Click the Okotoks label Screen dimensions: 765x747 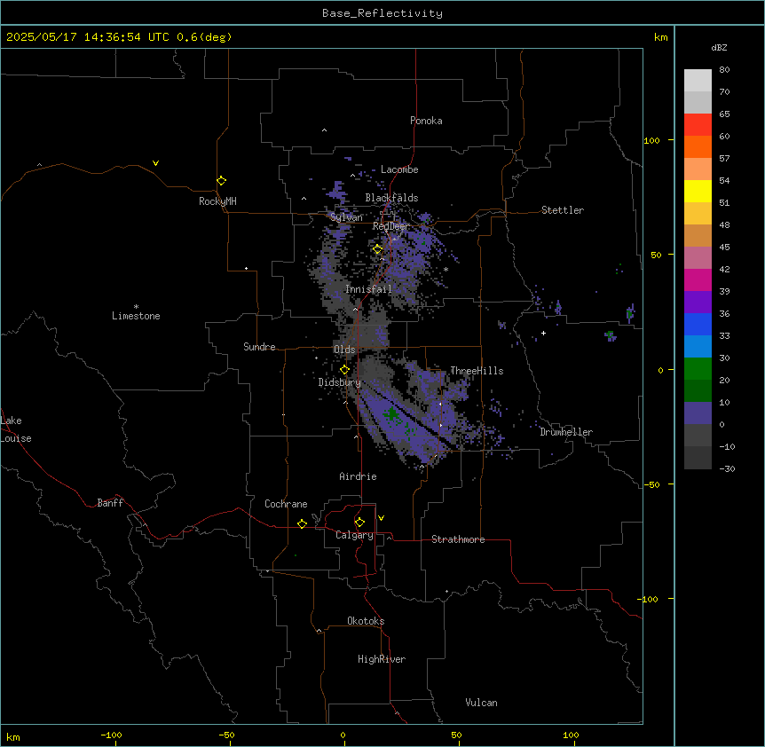click(x=366, y=621)
